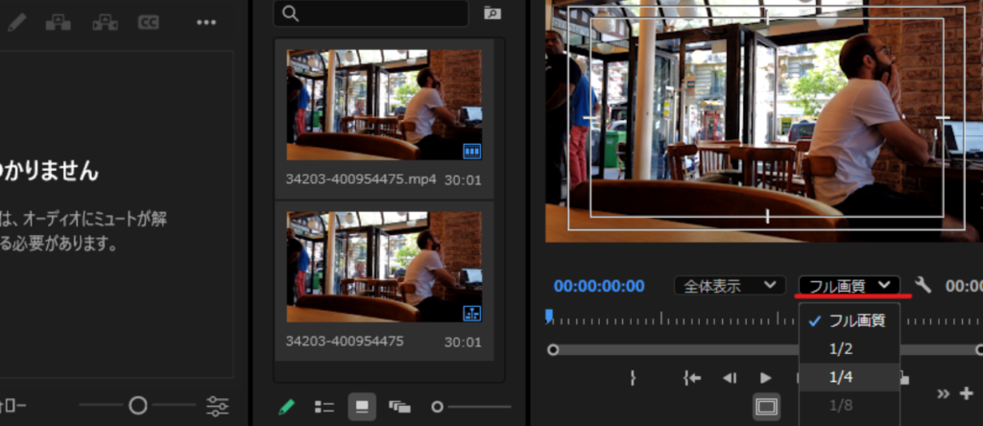This screenshot has height=426, width=983.
Task: Open the audio sliders settings icon
Action: [218, 406]
